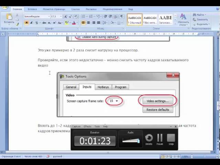Select the Format Painter brush
Image resolution: width=220 pixels, height=165 pixels.
click(17, 24)
